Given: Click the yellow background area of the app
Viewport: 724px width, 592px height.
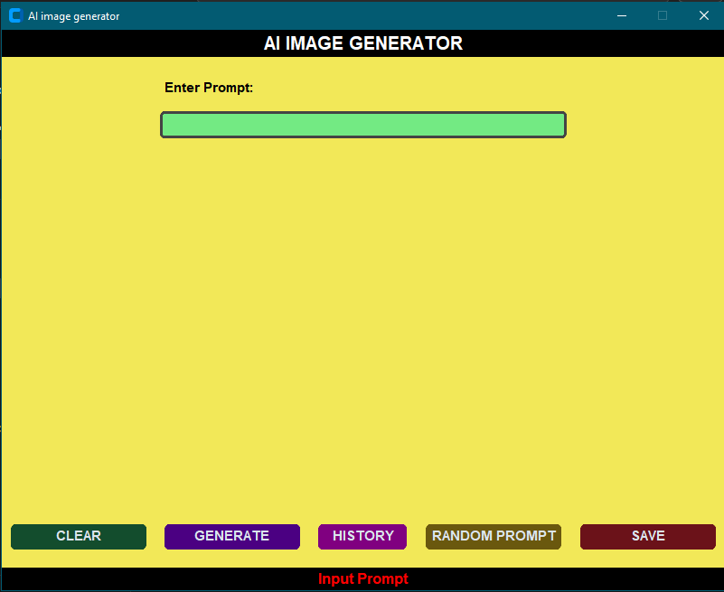Looking at the screenshot, I should [362, 316].
